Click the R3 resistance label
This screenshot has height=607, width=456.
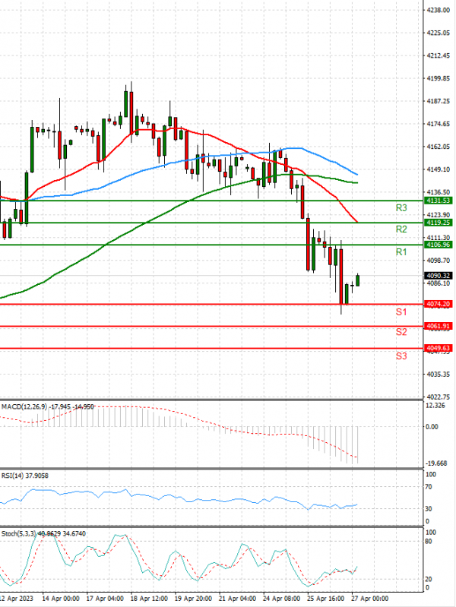click(x=401, y=208)
